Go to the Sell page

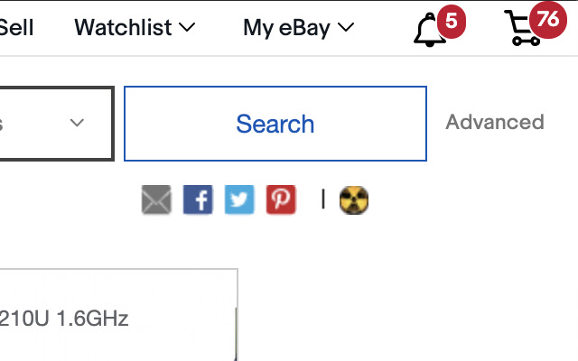16,28
